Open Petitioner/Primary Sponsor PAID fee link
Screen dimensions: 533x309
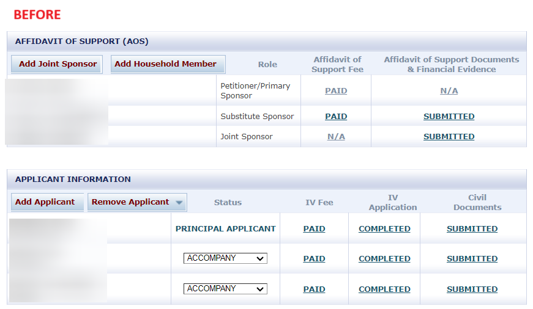coord(336,91)
